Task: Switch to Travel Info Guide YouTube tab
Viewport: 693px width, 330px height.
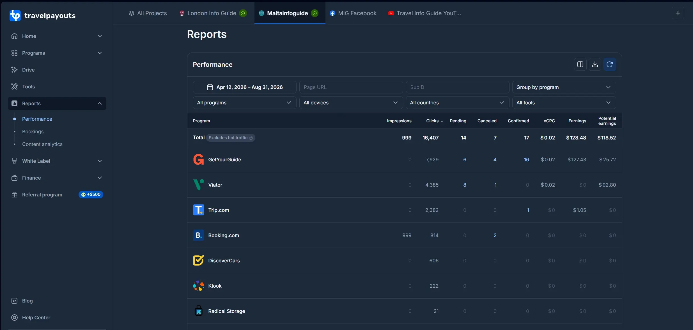Action: click(424, 13)
